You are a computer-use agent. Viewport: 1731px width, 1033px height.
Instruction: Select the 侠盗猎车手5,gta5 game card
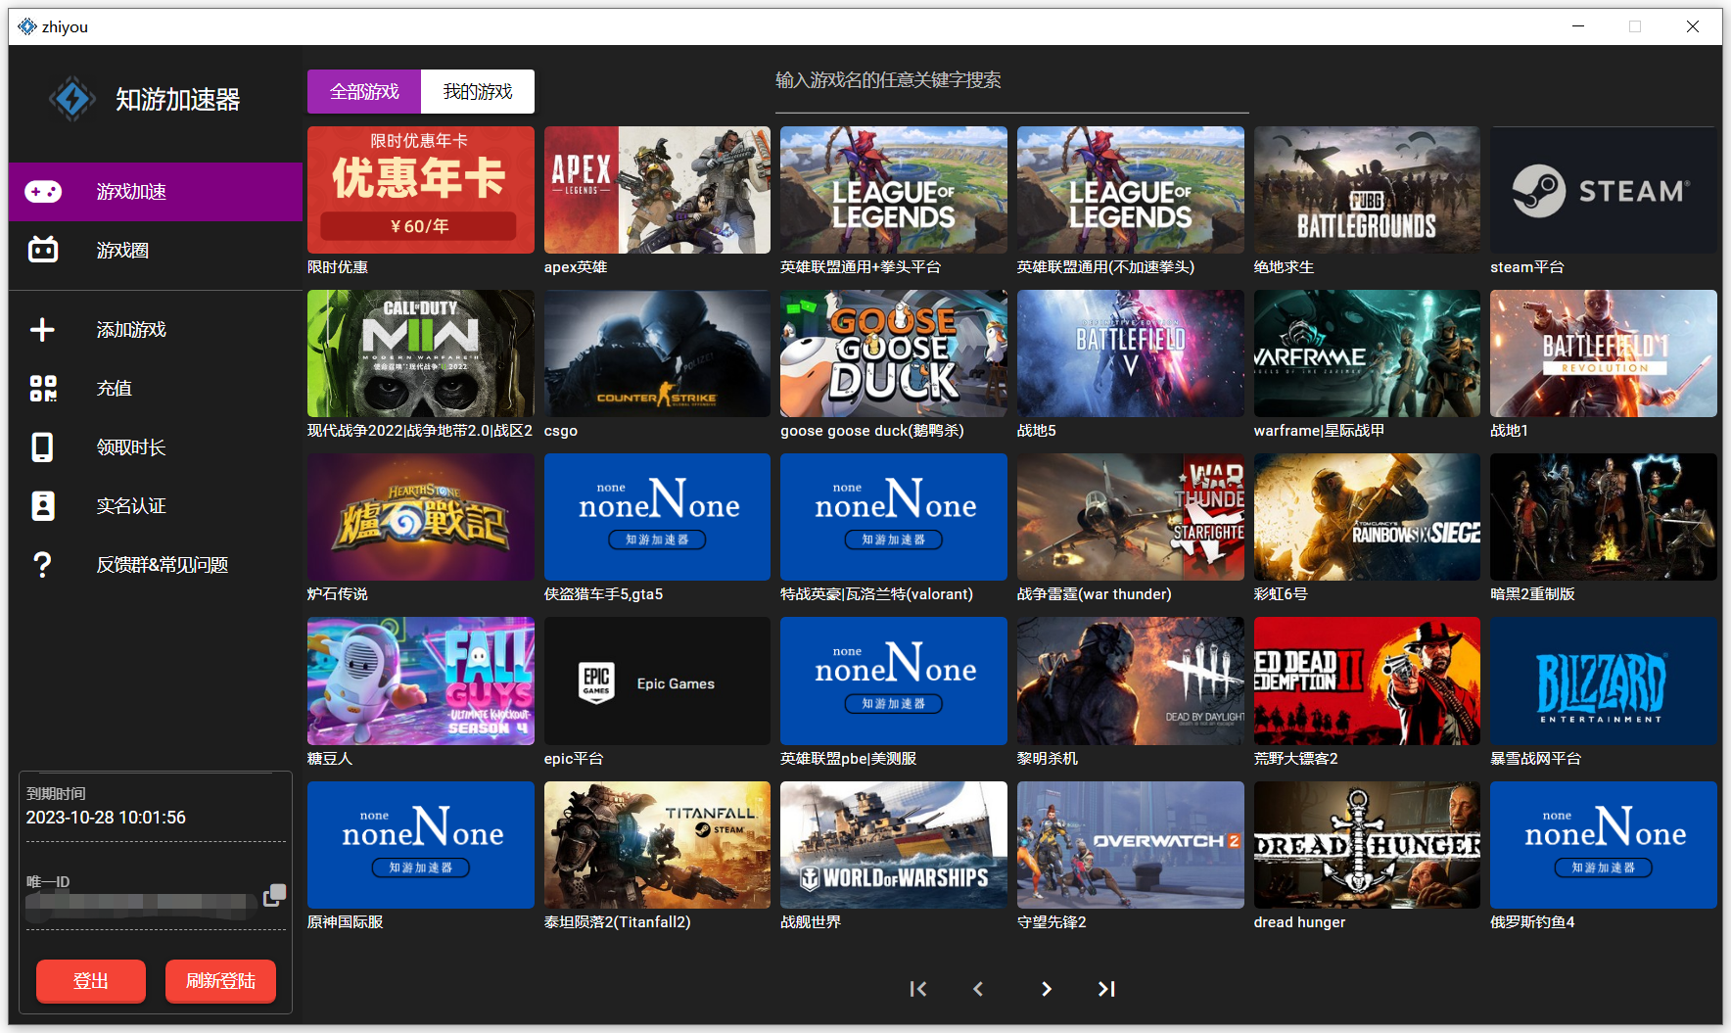point(657,517)
